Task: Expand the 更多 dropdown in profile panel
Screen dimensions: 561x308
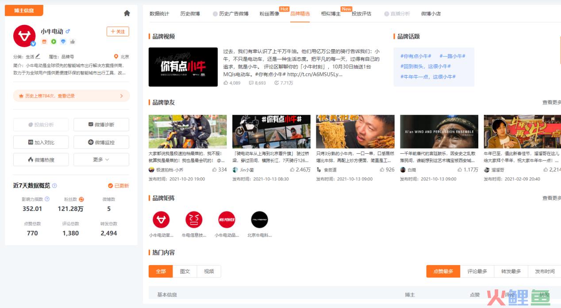Action: 101,160
